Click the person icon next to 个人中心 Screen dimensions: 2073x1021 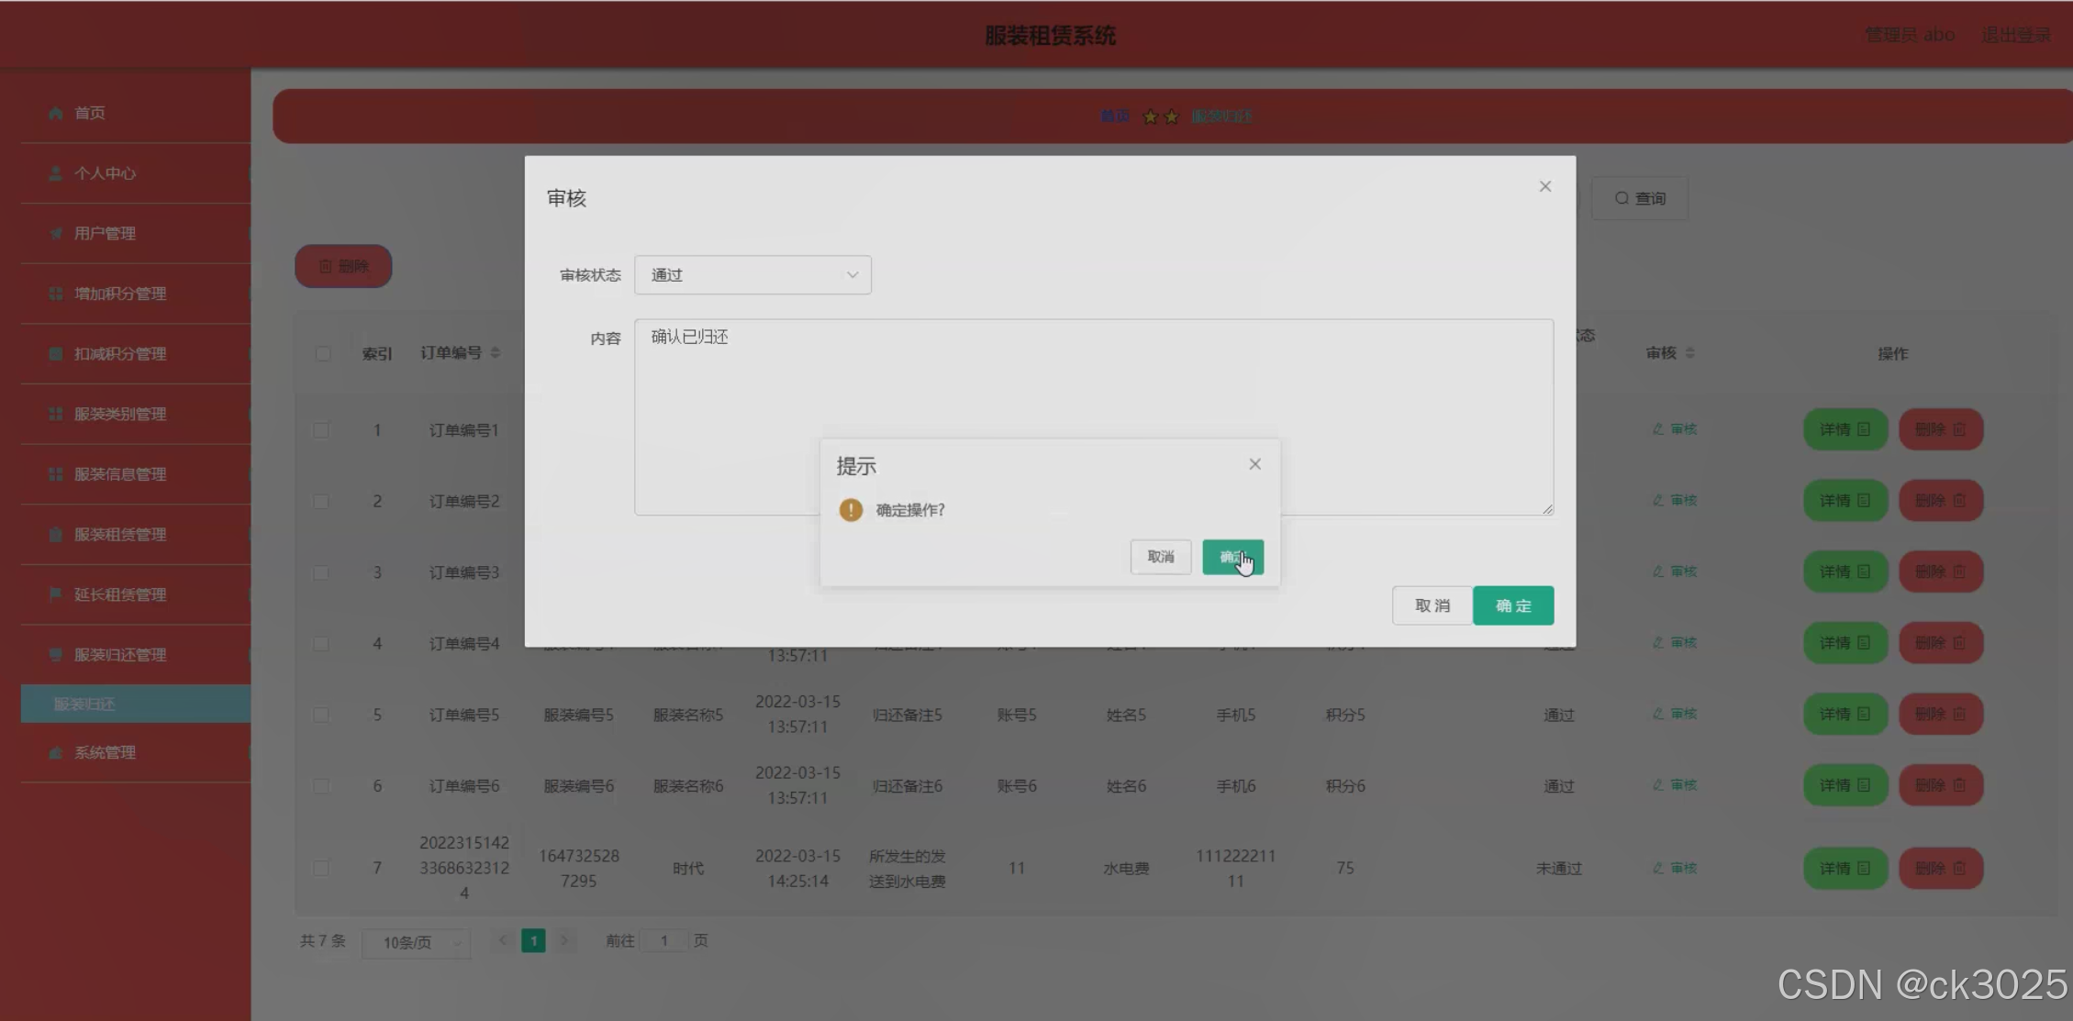coord(56,173)
